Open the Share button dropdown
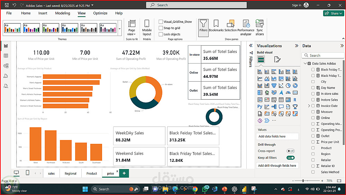This screenshot has height=195, width=346. (334, 13)
